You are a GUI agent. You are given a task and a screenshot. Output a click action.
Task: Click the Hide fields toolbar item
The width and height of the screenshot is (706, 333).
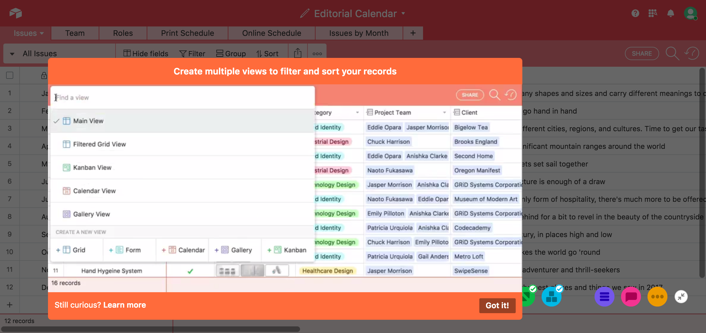[146, 53]
